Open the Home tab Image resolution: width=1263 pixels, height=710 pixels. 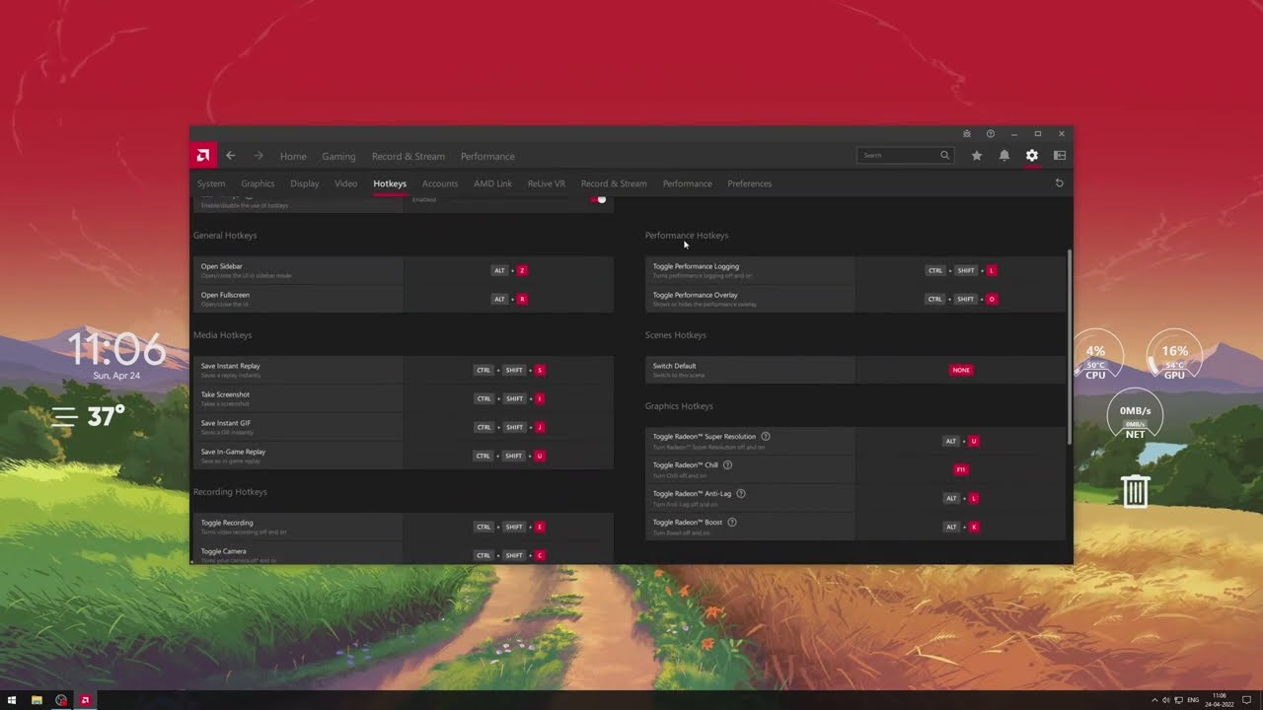pyautogui.click(x=293, y=156)
